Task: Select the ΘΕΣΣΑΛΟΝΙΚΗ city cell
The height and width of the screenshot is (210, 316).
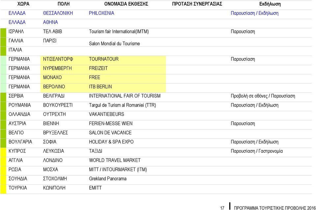Action: point(58,13)
